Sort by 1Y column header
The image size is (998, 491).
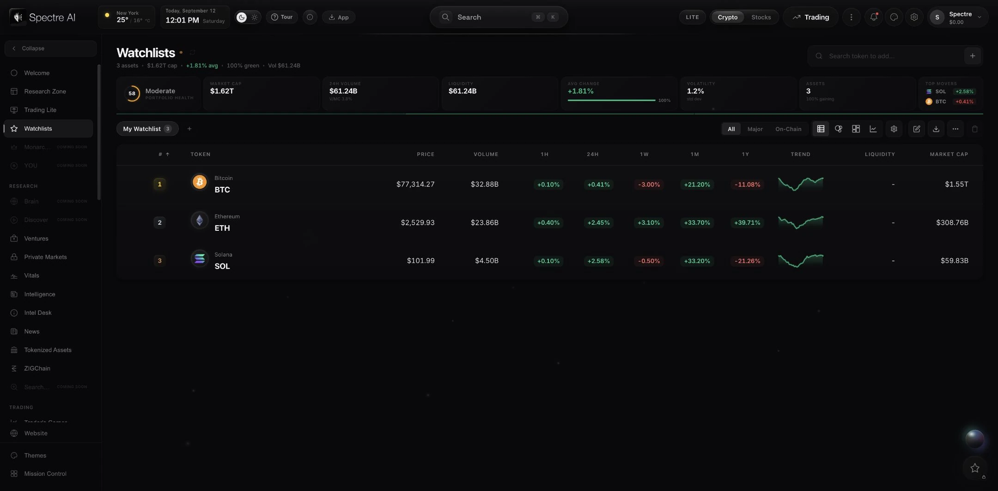pyautogui.click(x=745, y=154)
